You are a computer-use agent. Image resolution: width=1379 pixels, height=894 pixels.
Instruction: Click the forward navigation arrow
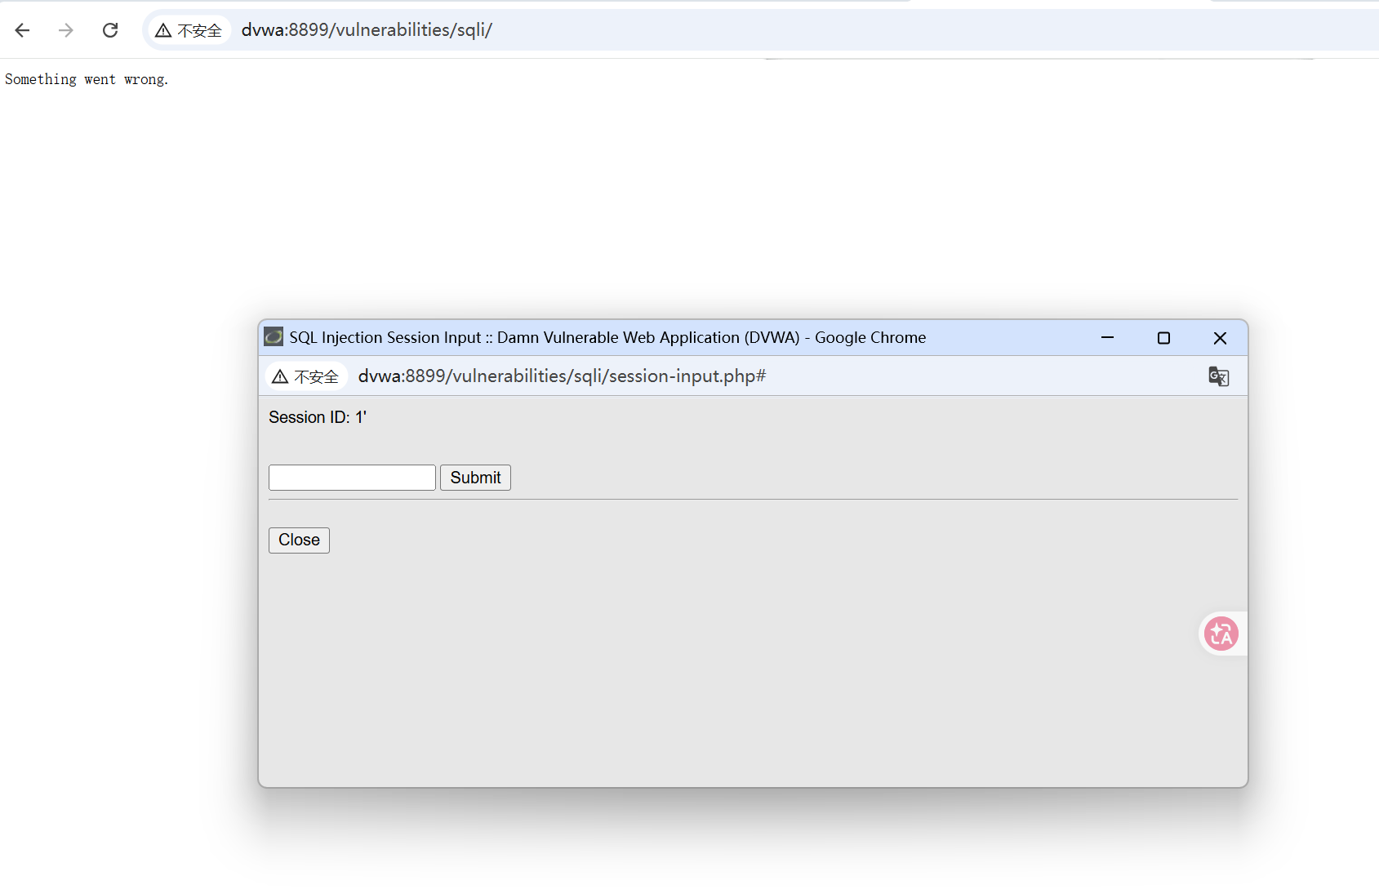[66, 30]
